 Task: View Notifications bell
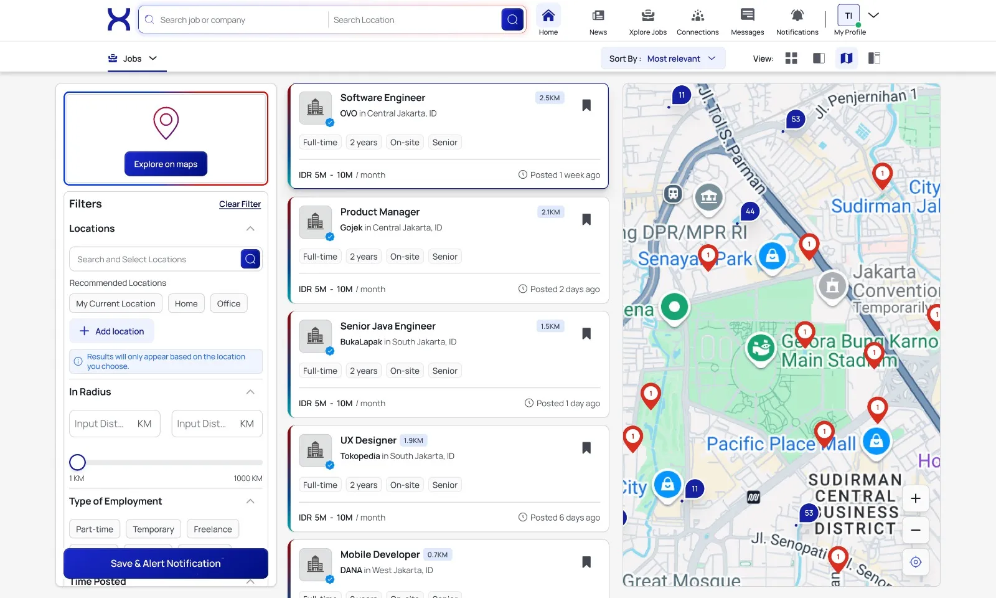[797, 21]
